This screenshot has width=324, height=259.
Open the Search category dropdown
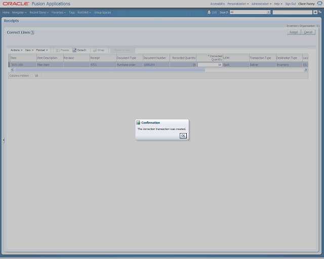click(x=268, y=12)
